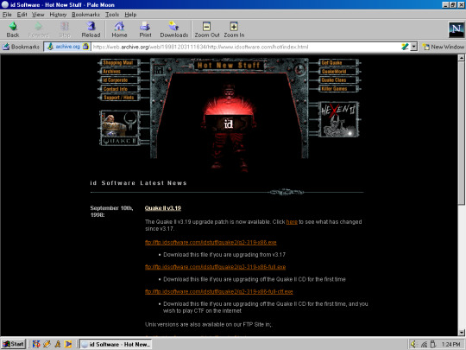466x350 pixels.
Task: Click the 1:24 PM system clock
Action: [450, 344]
